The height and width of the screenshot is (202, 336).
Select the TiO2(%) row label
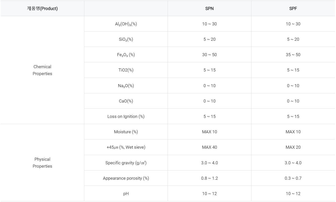click(126, 70)
